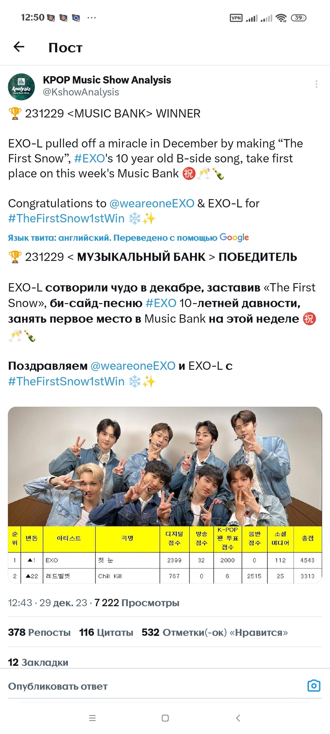Viewport: 330px width, 734px height.
Task: Tap the battery indicator in status bar
Action: click(298, 18)
